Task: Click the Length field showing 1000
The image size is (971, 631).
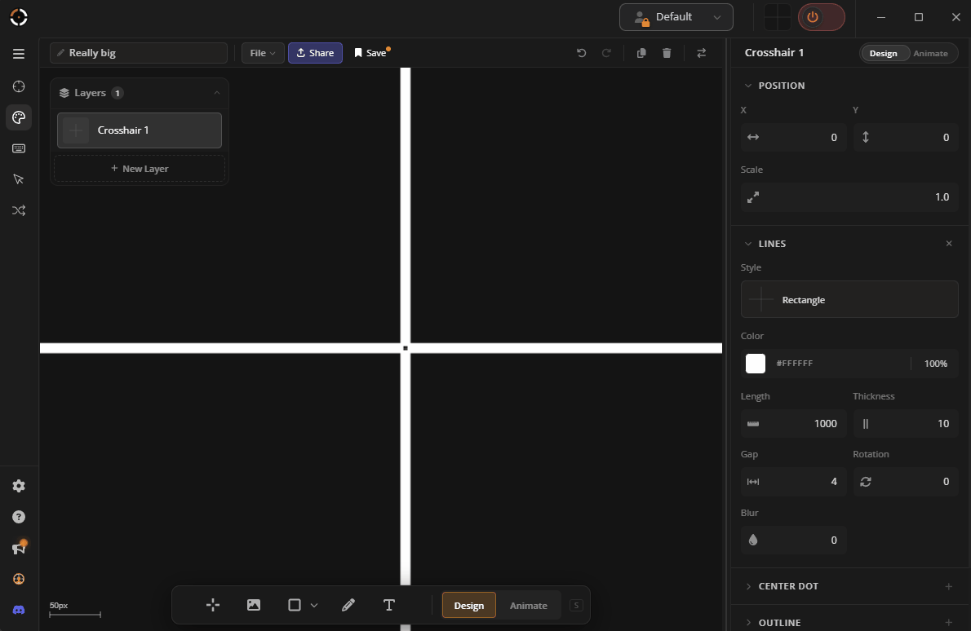Action: point(793,424)
